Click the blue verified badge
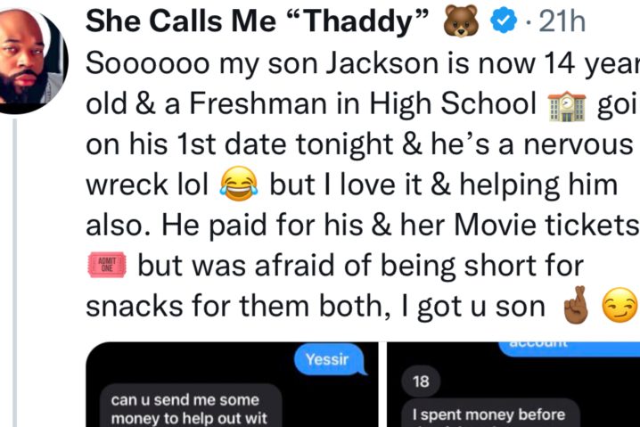The image size is (640, 427). pyautogui.click(x=504, y=21)
